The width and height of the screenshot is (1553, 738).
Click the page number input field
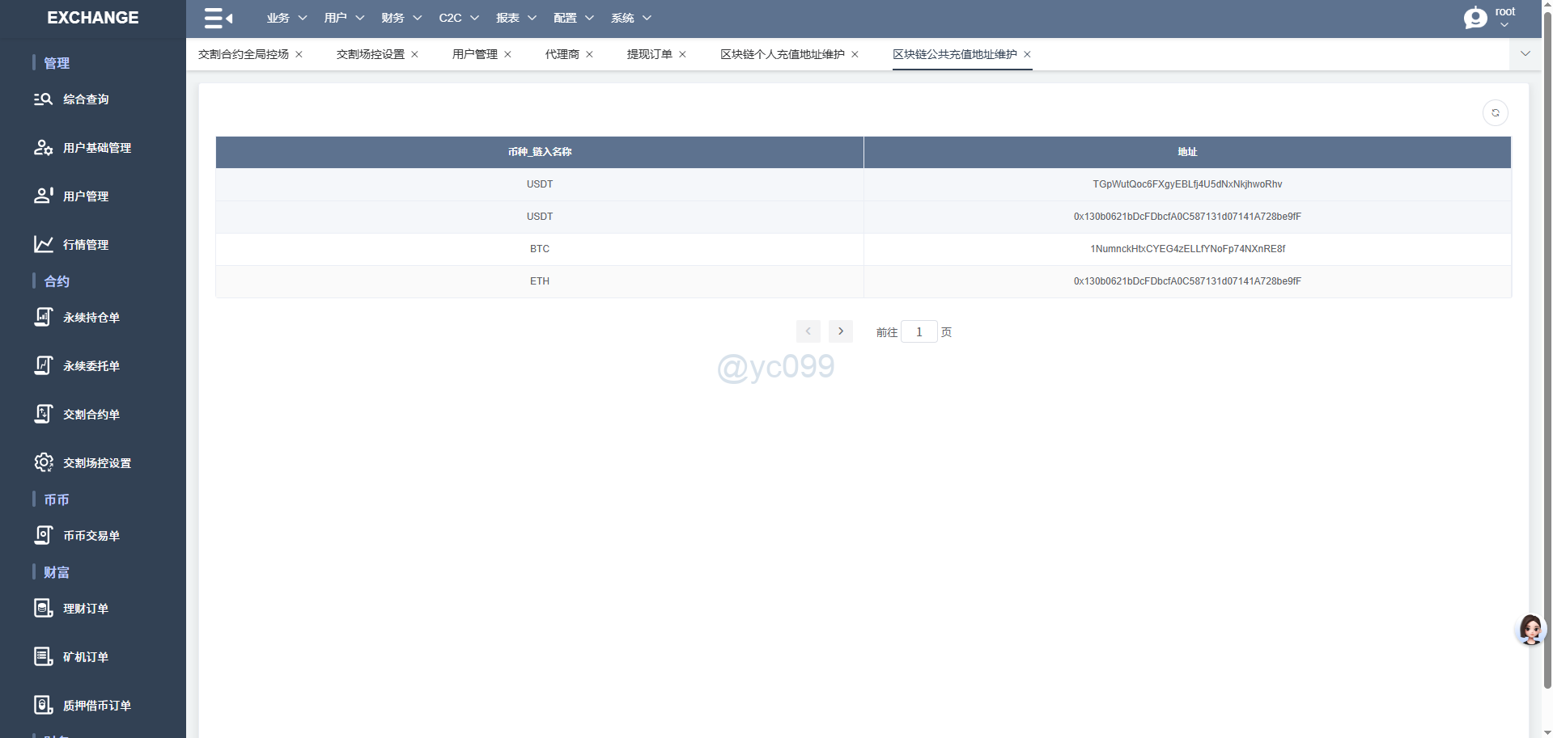pos(919,331)
